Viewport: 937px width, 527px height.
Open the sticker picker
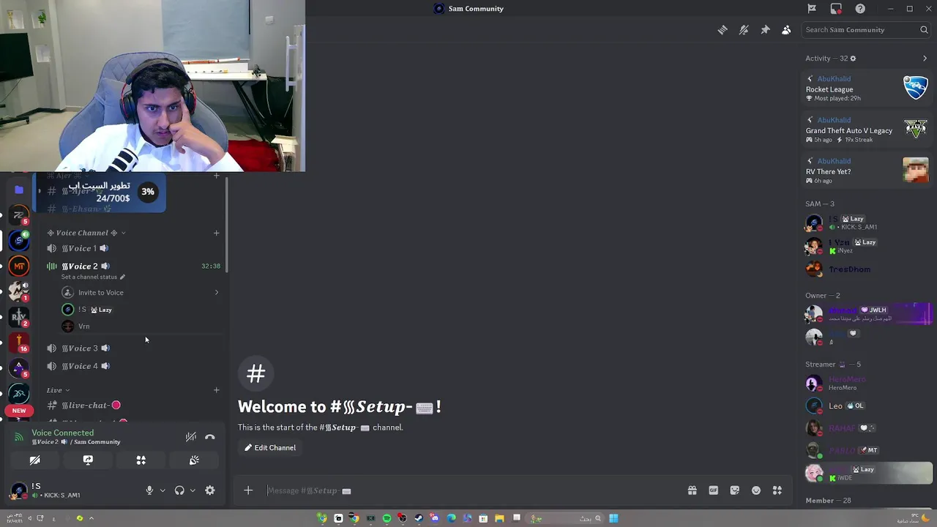tap(734, 490)
